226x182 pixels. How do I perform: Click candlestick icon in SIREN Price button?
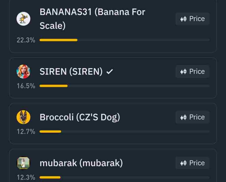(x=183, y=72)
